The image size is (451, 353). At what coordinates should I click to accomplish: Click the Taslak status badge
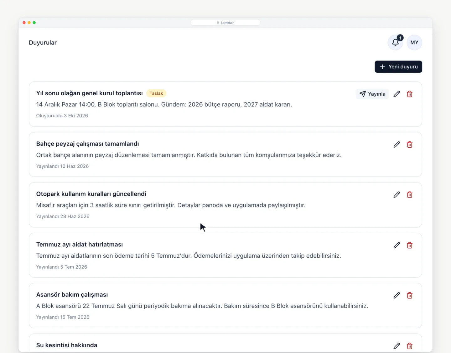point(156,93)
